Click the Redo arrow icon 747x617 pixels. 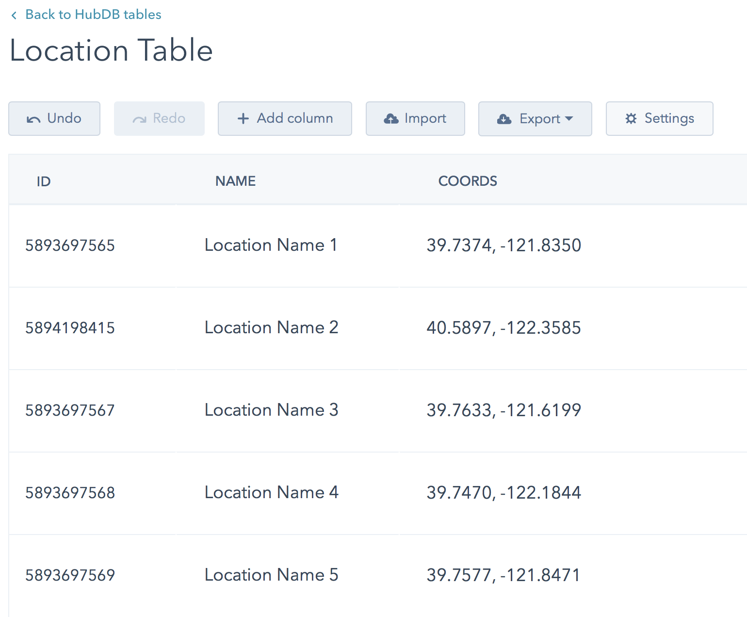(x=140, y=118)
